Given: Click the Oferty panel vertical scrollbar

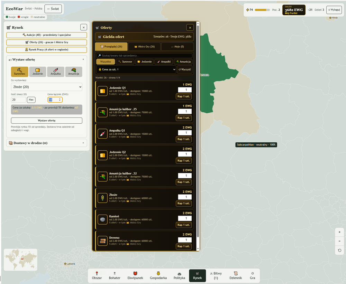Looking at the screenshot, I should pyautogui.click(x=198, y=131).
